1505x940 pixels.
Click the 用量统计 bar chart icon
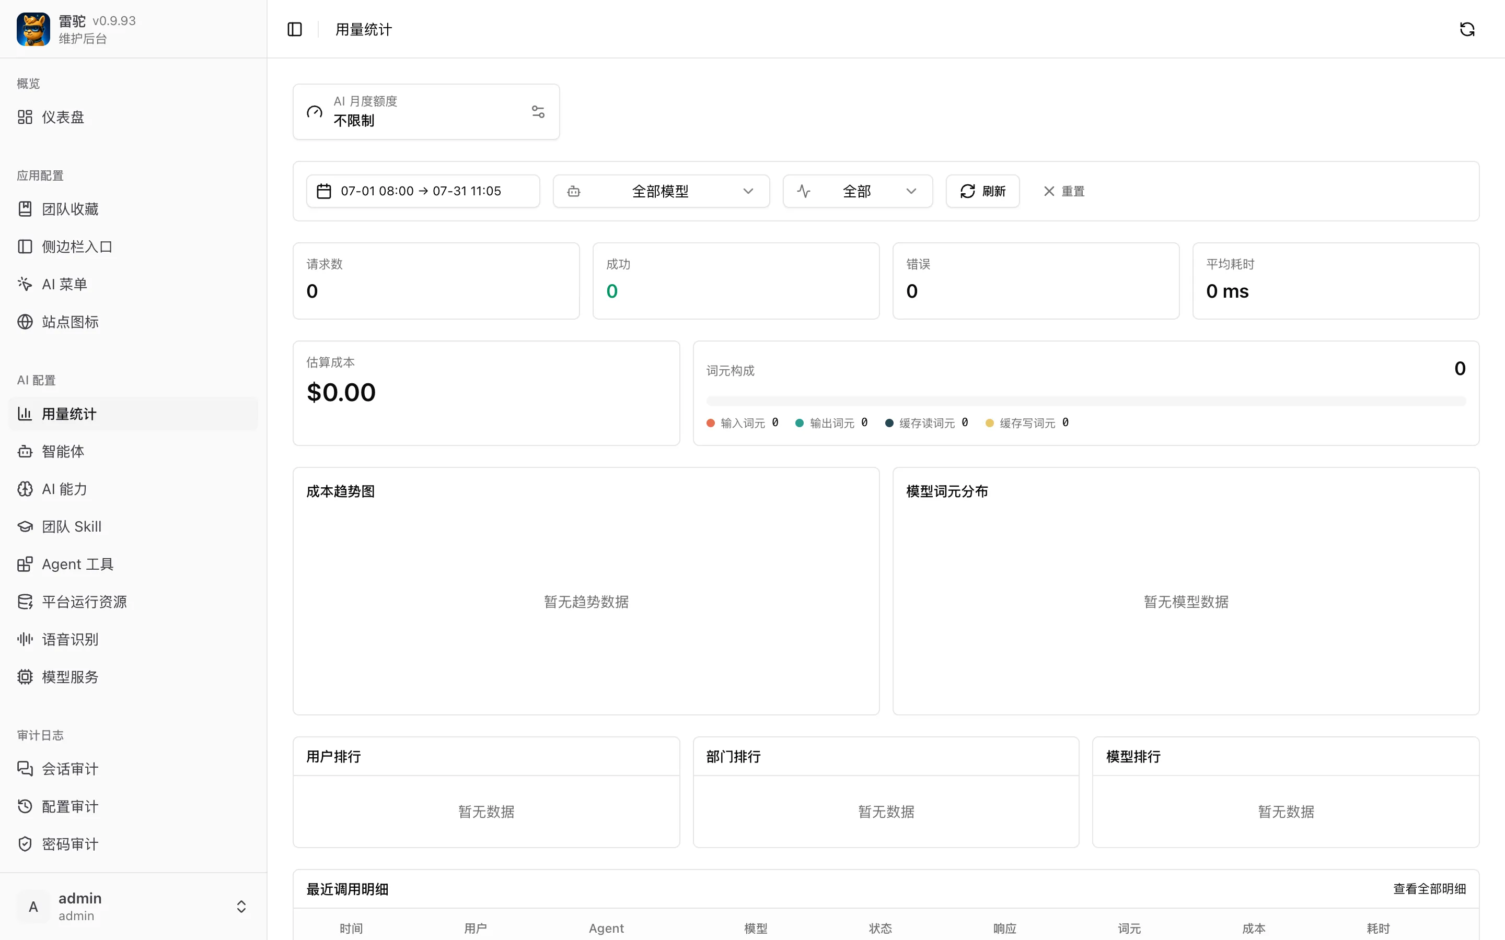pyautogui.click(x=25, y=414)
